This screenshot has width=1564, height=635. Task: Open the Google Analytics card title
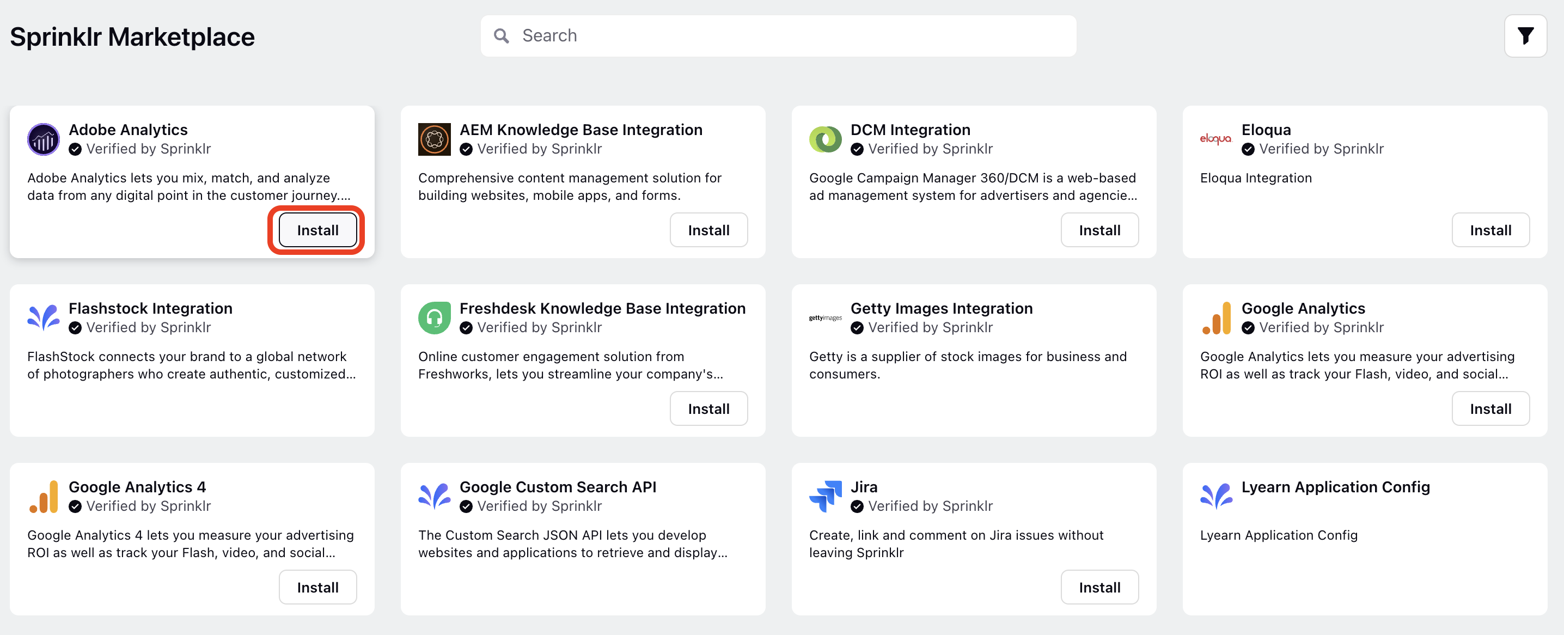(x=1303, y=308)
